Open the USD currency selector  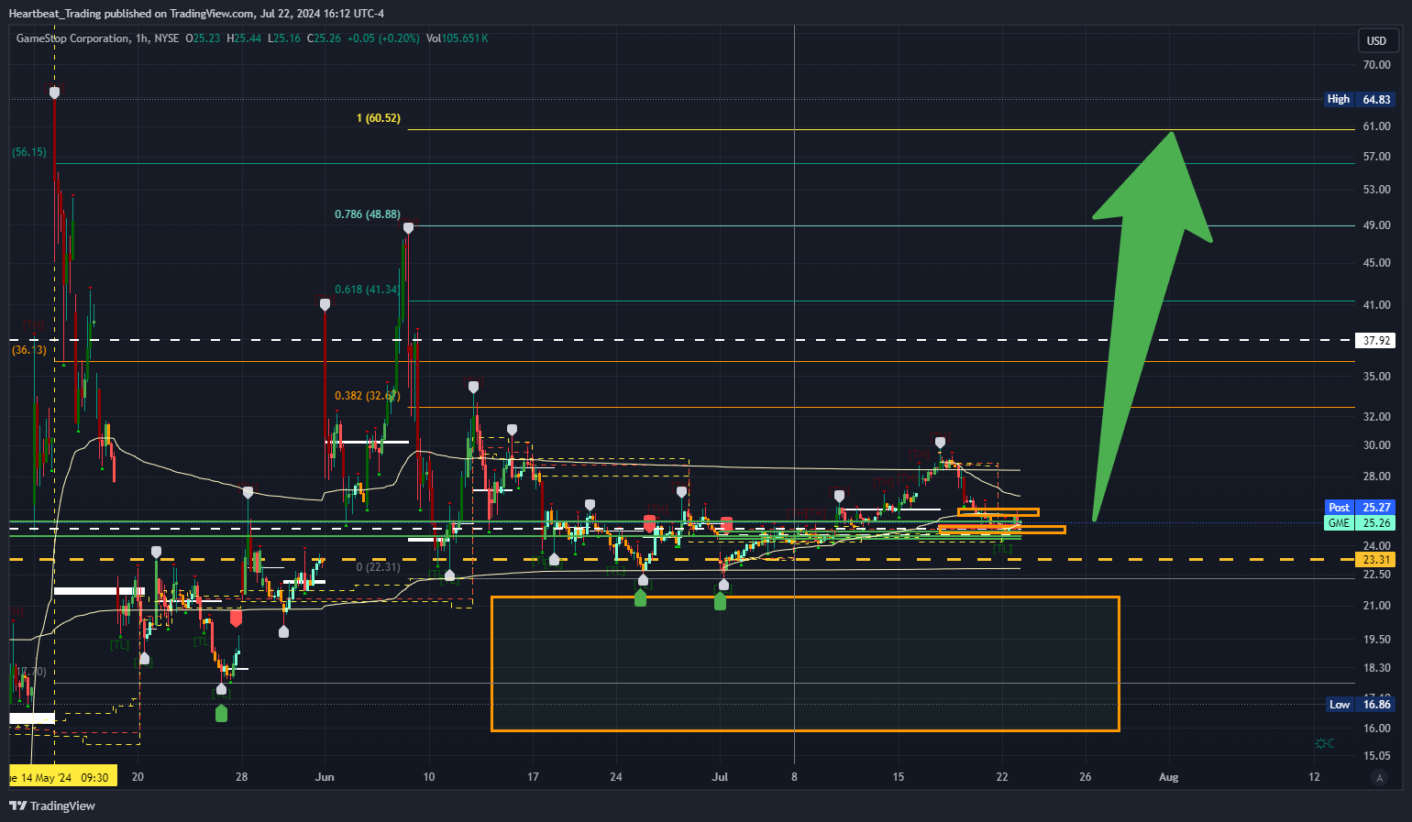point(1377,40)
